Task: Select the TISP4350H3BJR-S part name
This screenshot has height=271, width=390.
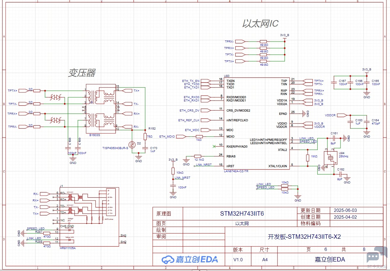Action: coord(115,147)
